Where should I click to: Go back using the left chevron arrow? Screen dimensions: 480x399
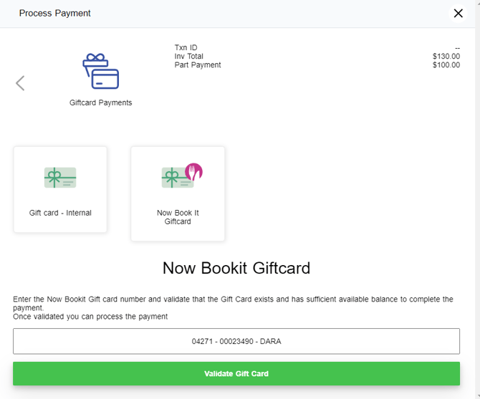click(x=20, y=83)
